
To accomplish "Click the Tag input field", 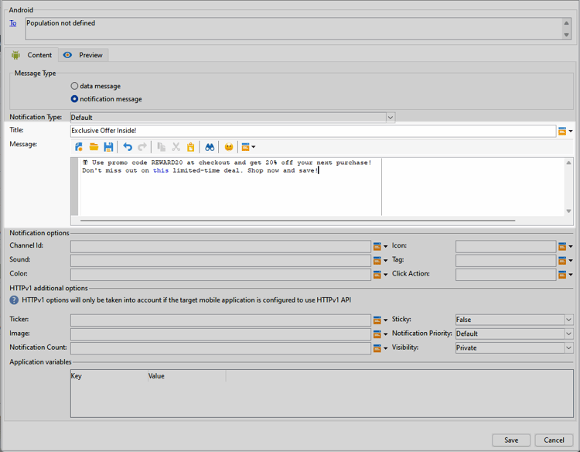I will (506, 260).
